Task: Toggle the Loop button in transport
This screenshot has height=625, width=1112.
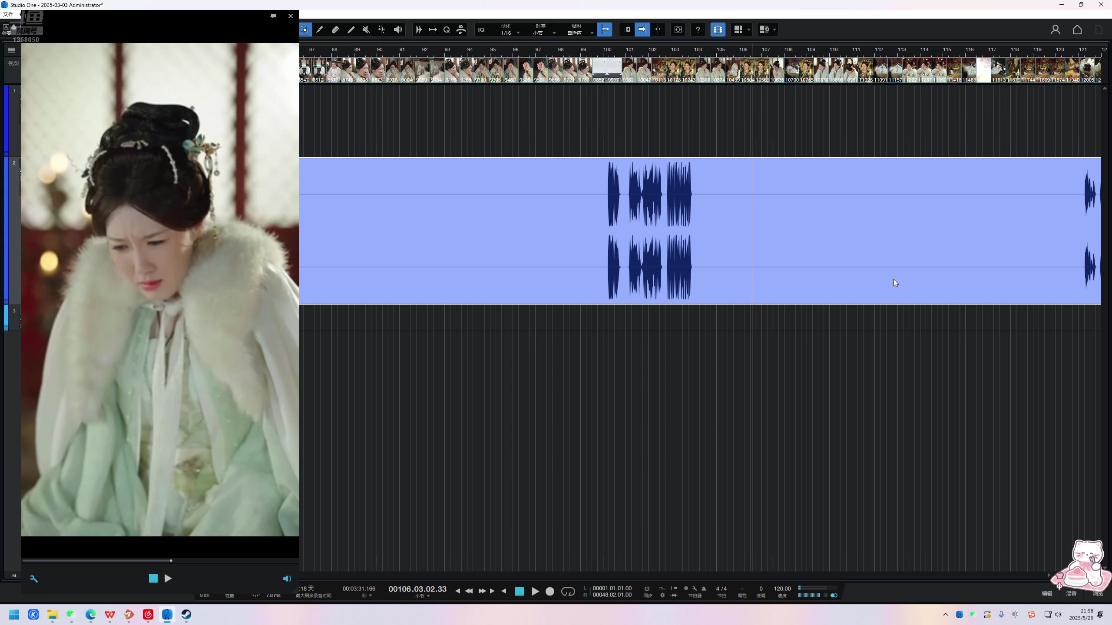Action: coord(568,592)
